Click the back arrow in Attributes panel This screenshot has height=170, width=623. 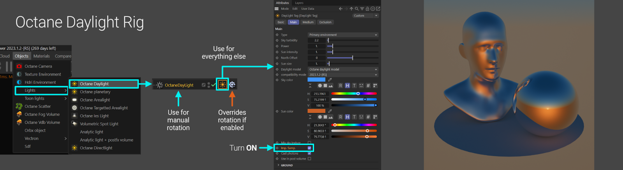click(x=341, y=9)
